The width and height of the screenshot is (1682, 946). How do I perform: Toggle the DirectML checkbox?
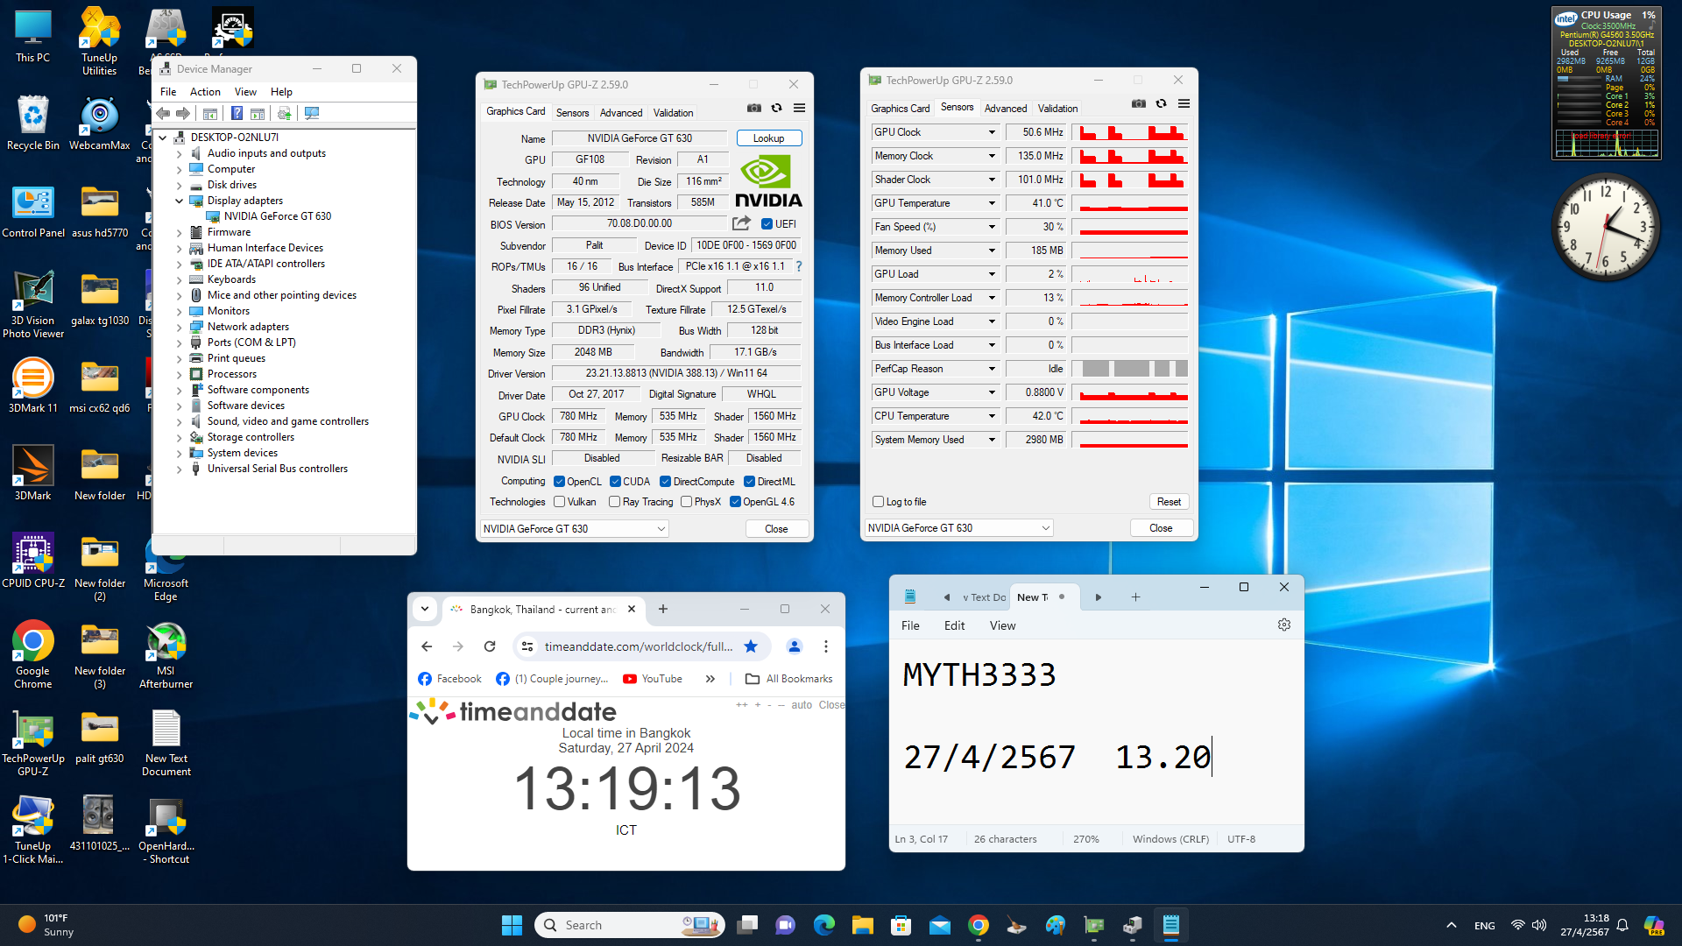(749, 482)
